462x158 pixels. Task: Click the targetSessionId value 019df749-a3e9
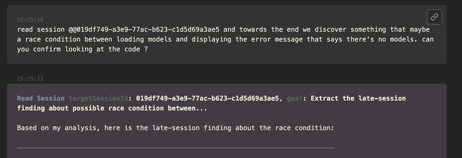207,98
